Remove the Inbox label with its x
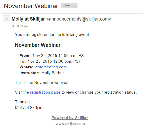This screenshot has height=130, width=143. [x=75, y=5]
